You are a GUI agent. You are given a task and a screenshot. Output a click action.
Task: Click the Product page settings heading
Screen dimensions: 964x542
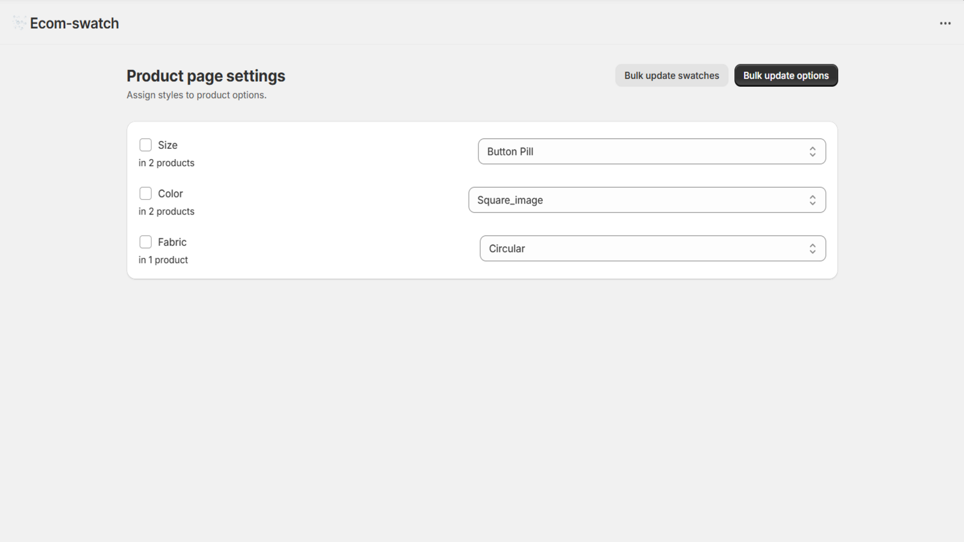click(x=206, y=76)
